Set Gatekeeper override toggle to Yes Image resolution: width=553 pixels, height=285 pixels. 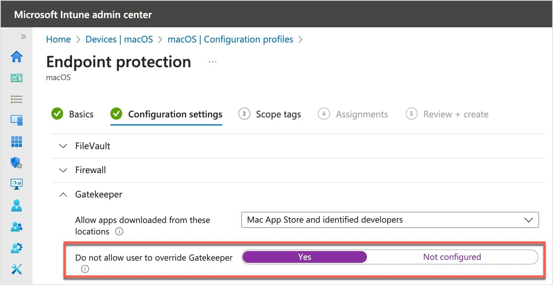coord(305,257)
